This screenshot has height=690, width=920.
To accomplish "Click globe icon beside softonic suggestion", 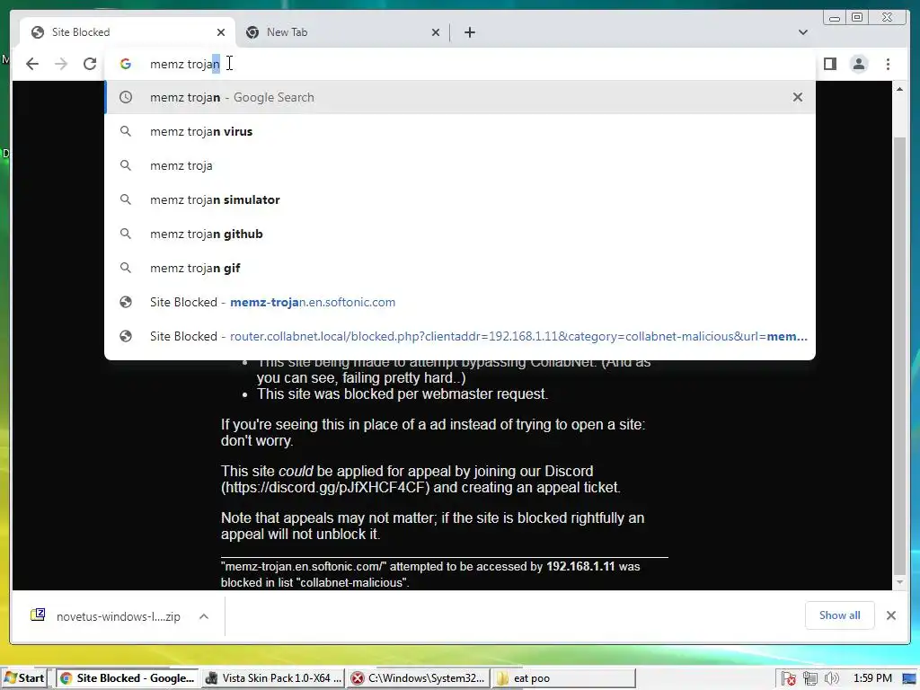I will (x=126, y=302).
